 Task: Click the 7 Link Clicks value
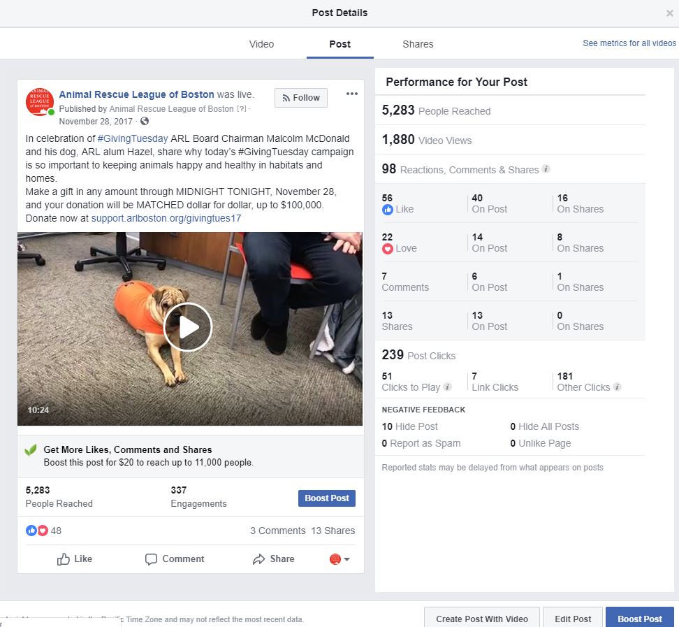click(x=495, y=382)
